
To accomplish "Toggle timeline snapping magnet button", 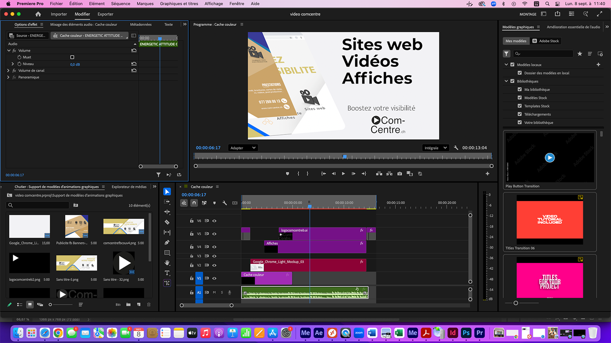I will pos(194,203).
